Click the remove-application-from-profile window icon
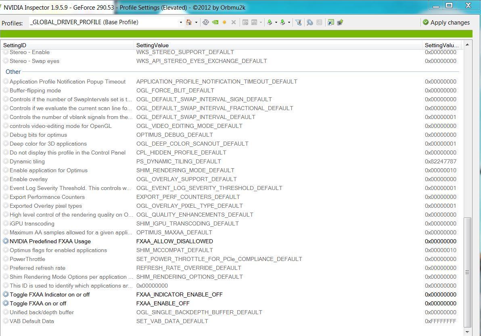481x336 pixels. 254,22
